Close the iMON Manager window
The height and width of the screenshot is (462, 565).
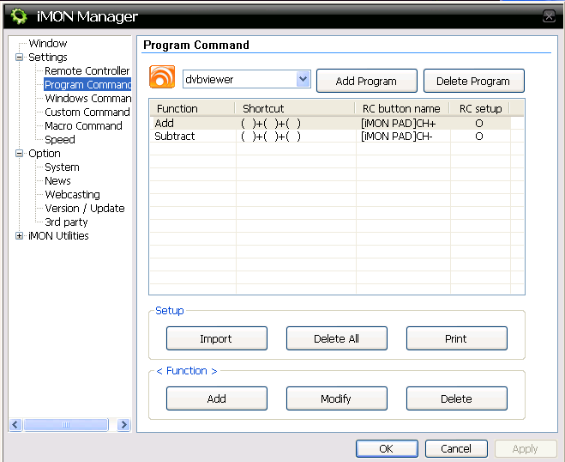click(x=549, y=15)
